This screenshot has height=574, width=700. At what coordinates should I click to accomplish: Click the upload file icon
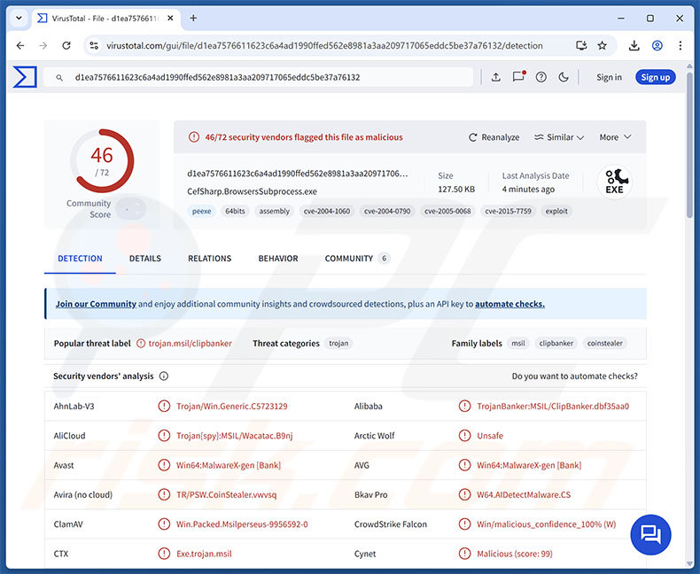[x=495, y=77]
